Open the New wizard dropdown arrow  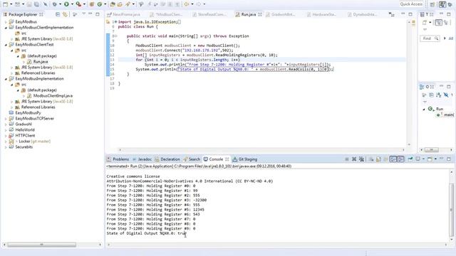11,4
